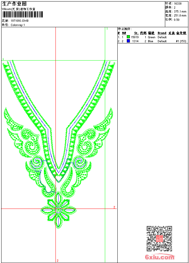Click red marker '2' at vertical line bottom
Screen dimensions: 189x263
(x=58, y=261)
